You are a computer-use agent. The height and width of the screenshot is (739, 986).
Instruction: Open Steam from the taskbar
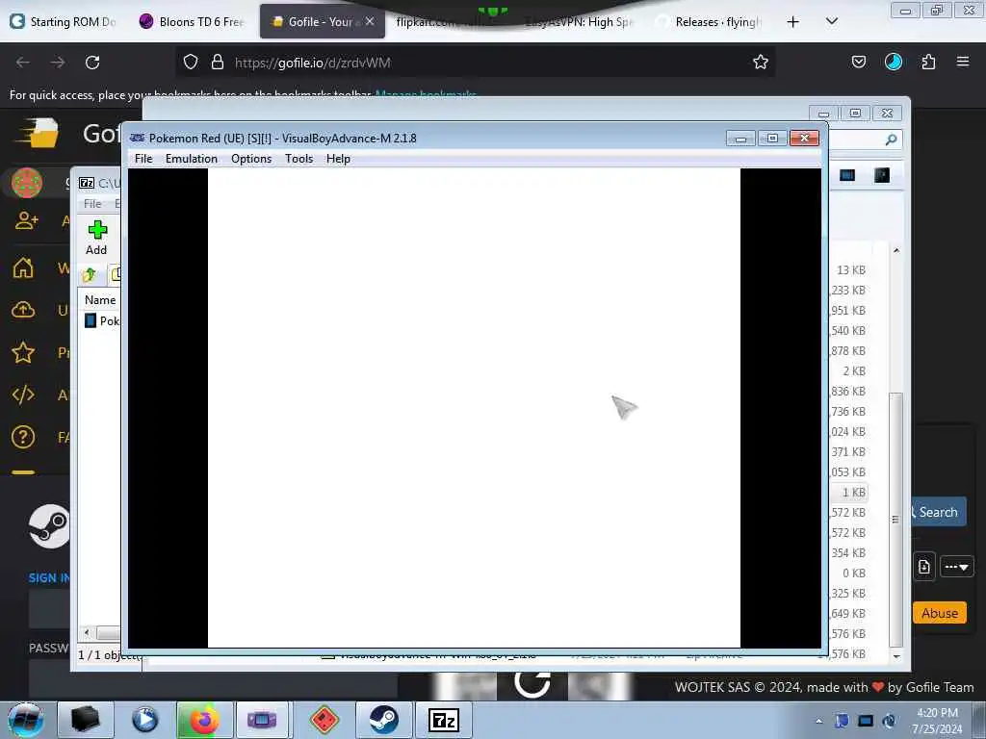(x=383, y=720)
